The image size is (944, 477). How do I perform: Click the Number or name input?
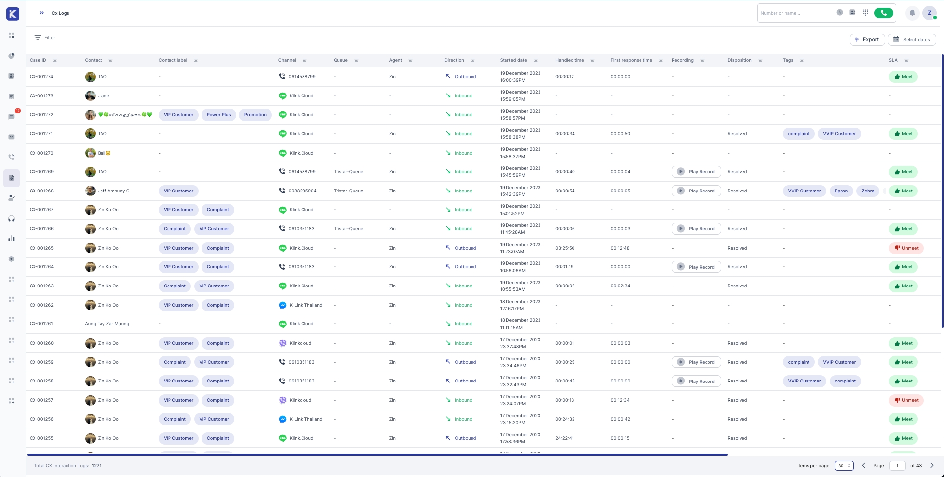[794, 13]
